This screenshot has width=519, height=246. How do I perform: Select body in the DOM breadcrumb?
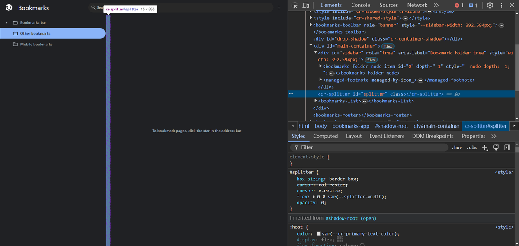pyautogui.click(x=320, y=126)
